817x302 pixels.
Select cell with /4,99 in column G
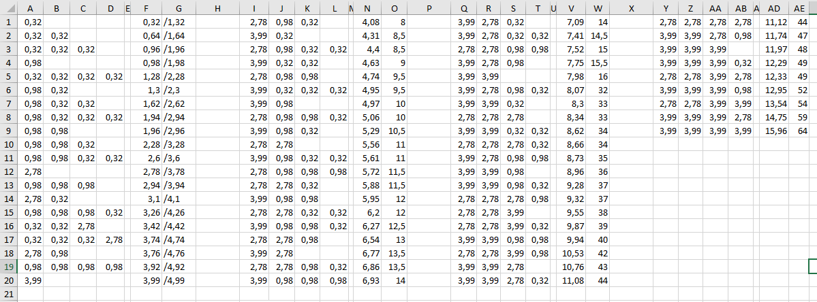point(179,280)
